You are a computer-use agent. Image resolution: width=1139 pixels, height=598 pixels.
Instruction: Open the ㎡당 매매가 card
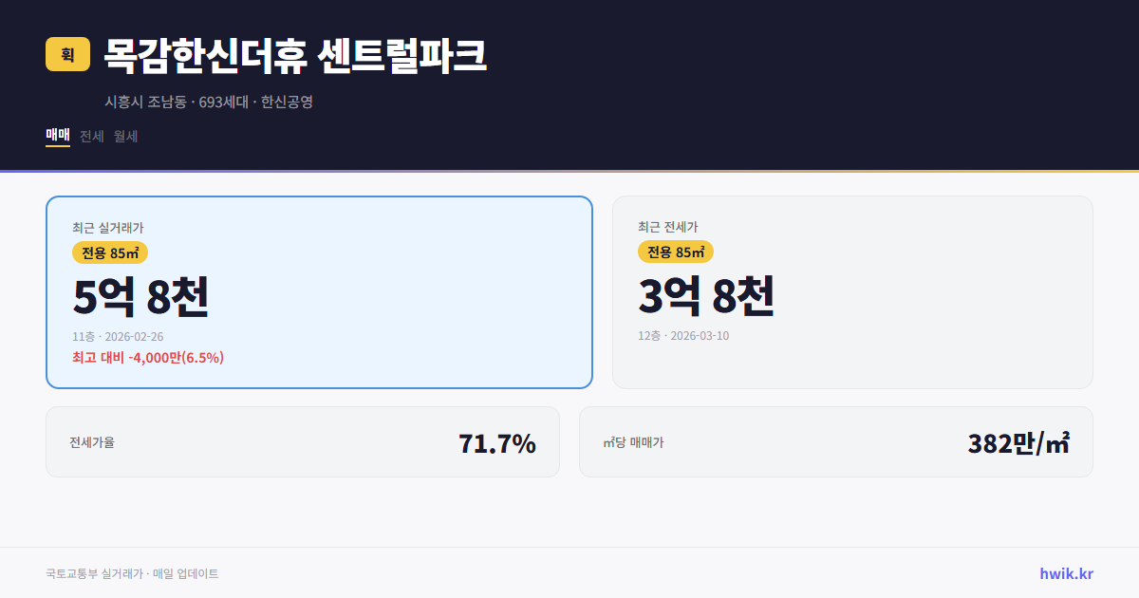pos(835,441)
